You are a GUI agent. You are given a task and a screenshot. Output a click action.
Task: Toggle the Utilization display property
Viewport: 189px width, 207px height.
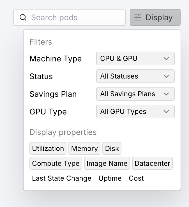click(48, 148)
